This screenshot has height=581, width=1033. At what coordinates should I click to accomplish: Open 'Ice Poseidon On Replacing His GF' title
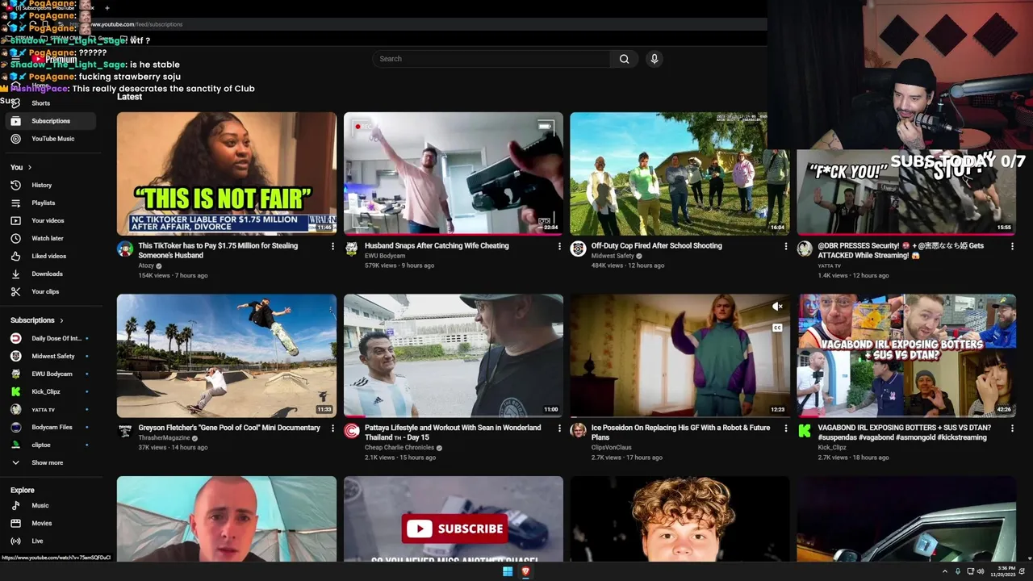(x=680, y=433)
